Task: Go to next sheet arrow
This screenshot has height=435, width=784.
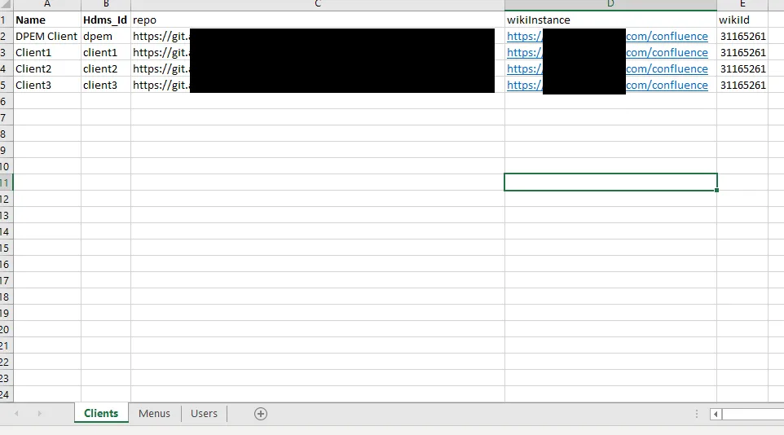Action: pos(39,414)
